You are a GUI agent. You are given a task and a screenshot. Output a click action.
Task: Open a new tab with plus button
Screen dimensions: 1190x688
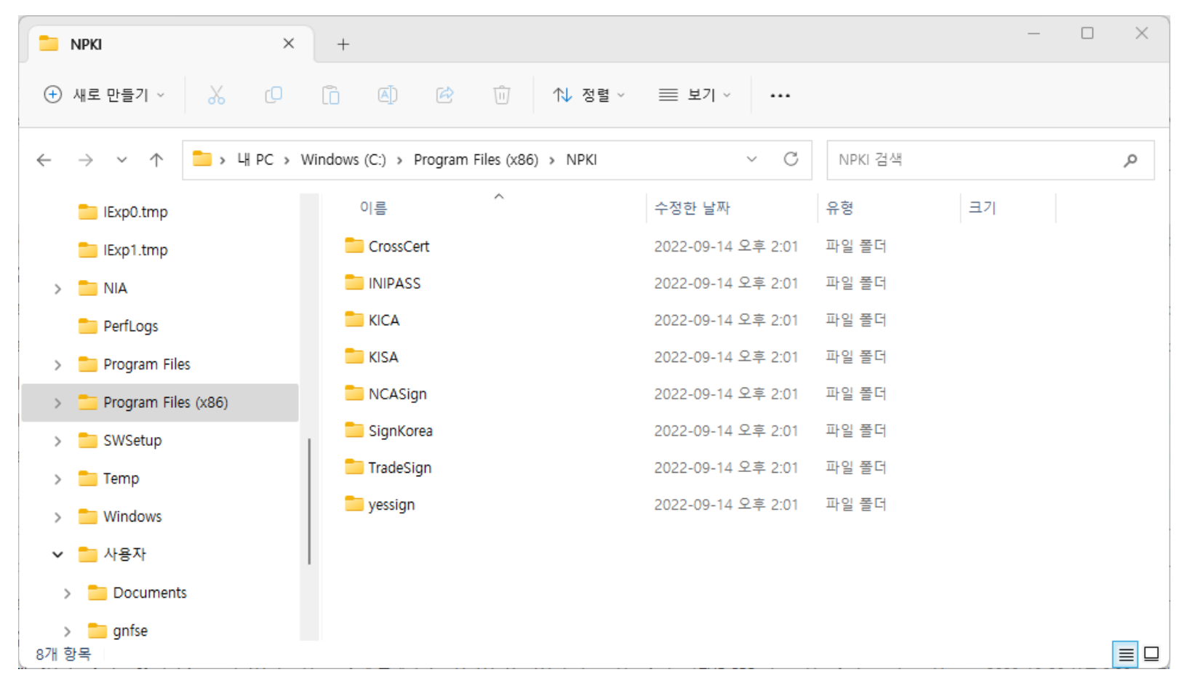[343, 44]
